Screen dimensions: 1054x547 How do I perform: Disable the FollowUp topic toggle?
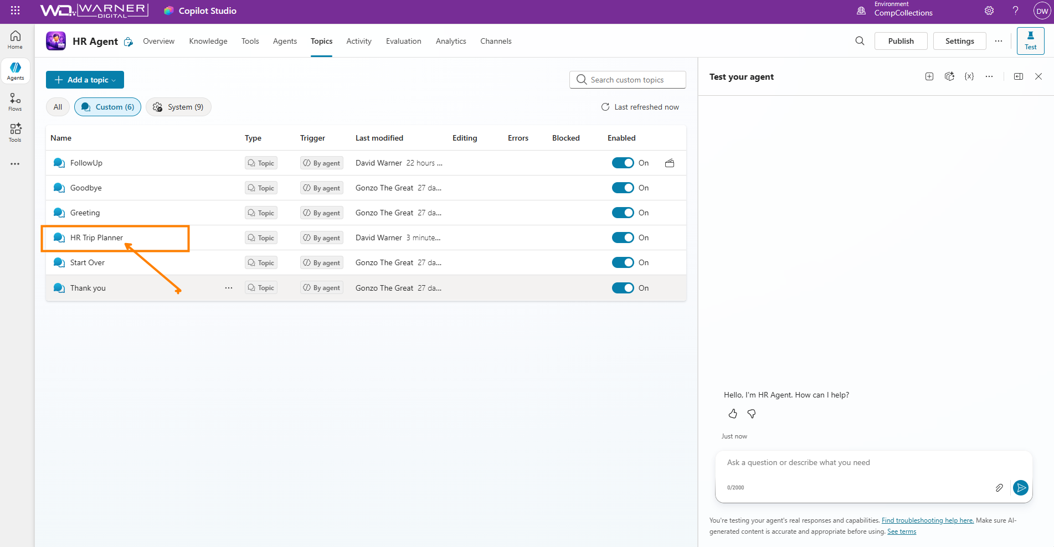(x=623, y=163)
